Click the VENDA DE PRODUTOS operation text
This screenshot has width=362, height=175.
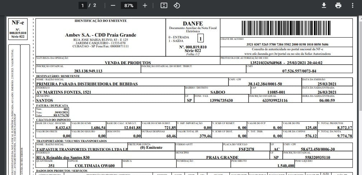[123, 63]
